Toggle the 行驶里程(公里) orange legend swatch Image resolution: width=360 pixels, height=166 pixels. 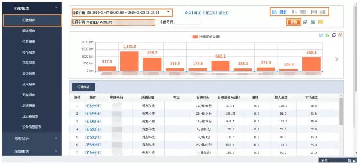(195, 37)
